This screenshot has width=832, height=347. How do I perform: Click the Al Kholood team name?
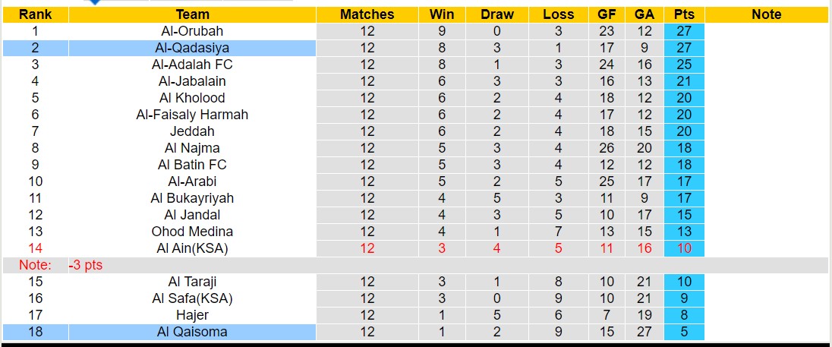click(x=192, y=98)
